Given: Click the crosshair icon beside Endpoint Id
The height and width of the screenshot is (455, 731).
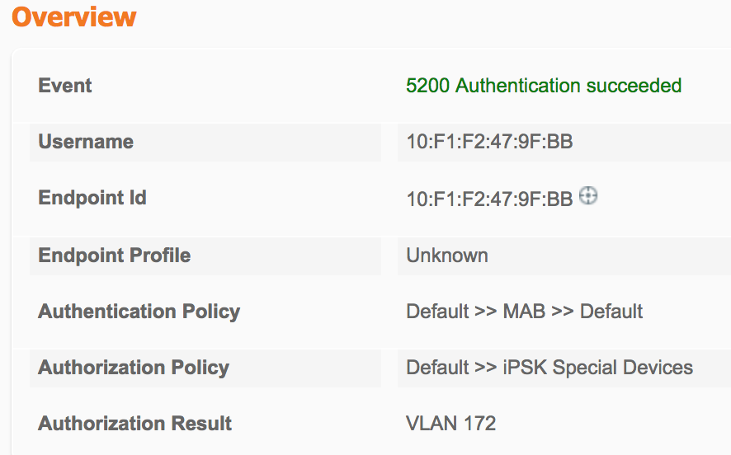Looking at the screenshot, I should tap(588, 195).
